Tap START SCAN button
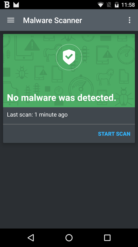This screenshot has height=247, width=138. click(x=114, y=134)
